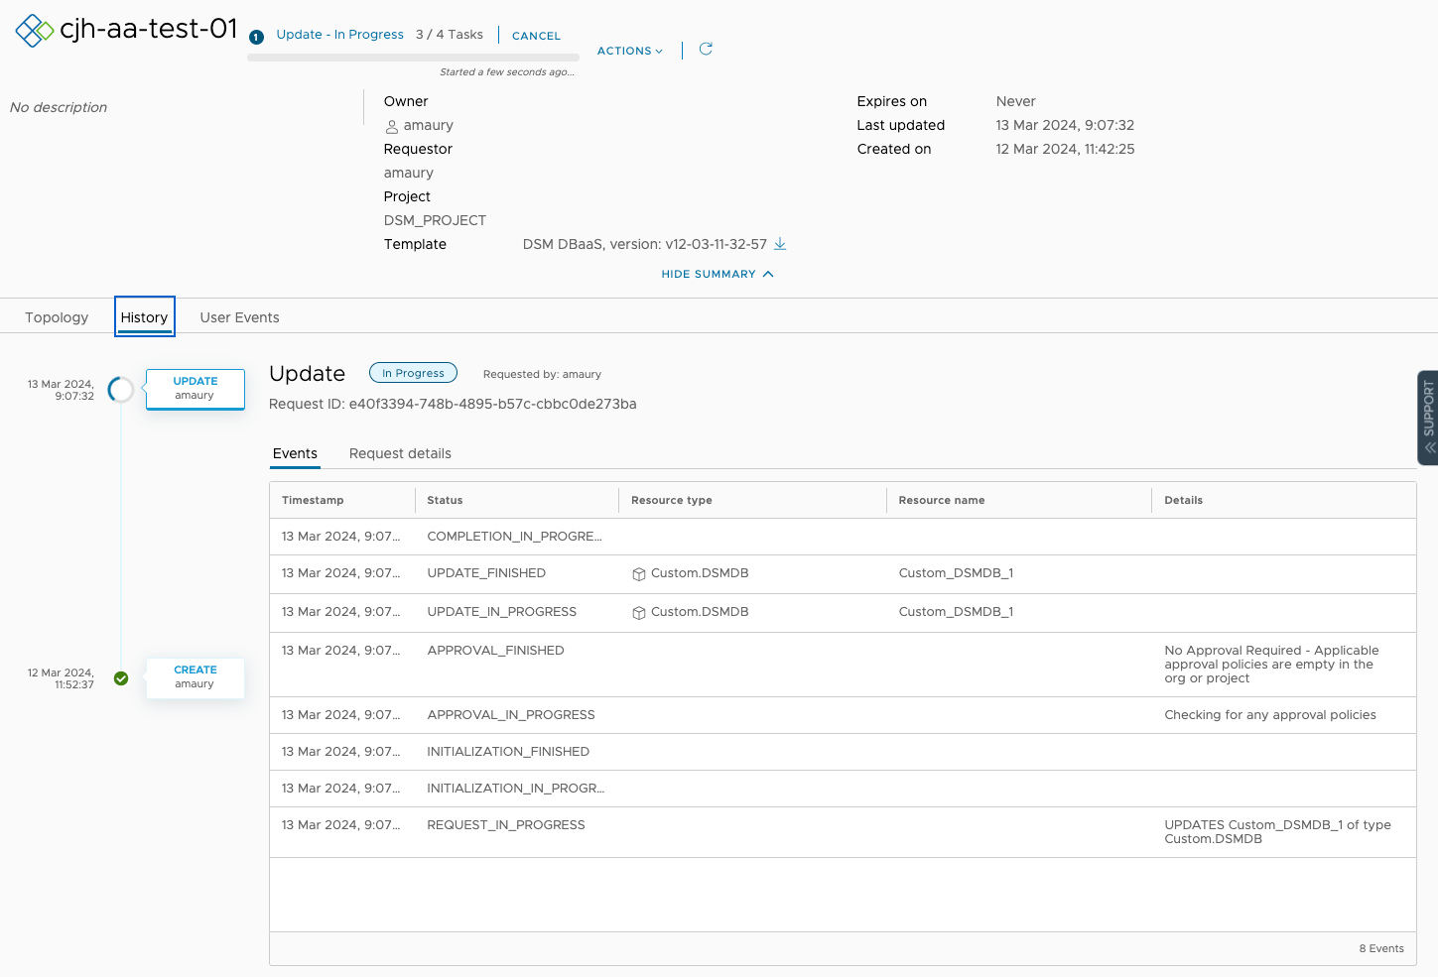Expand the Support side panel
The image size is (1438, 977).
(x=1428, y=418)
